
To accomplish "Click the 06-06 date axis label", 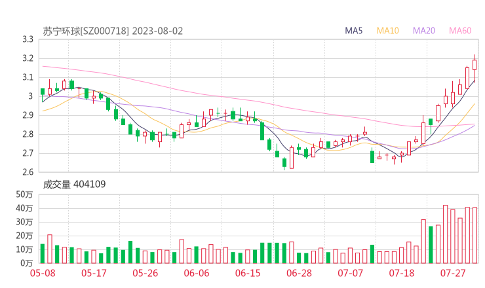I will [x=197, y=273].
